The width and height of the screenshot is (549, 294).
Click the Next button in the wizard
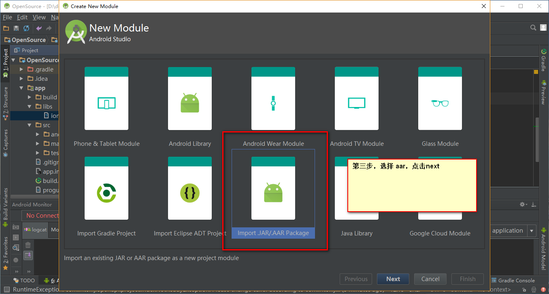point(393,279)
